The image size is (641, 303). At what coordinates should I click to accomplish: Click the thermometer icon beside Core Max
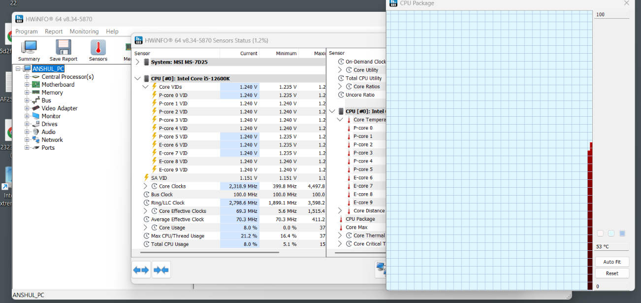coord(341,228)
